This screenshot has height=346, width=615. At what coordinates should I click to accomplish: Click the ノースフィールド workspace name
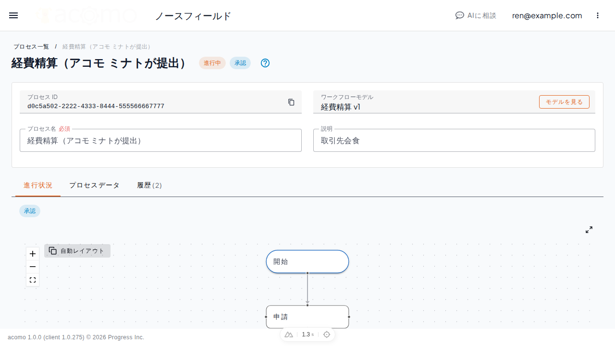pyautogui.click(x=193, y=16)
